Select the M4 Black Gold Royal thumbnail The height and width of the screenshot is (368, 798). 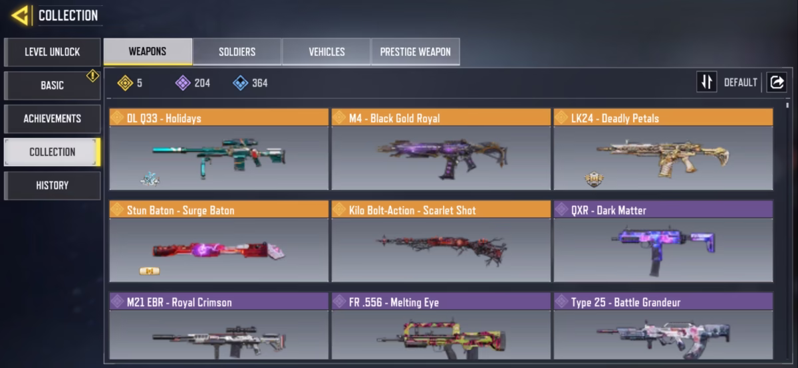(x=441, y=158)
